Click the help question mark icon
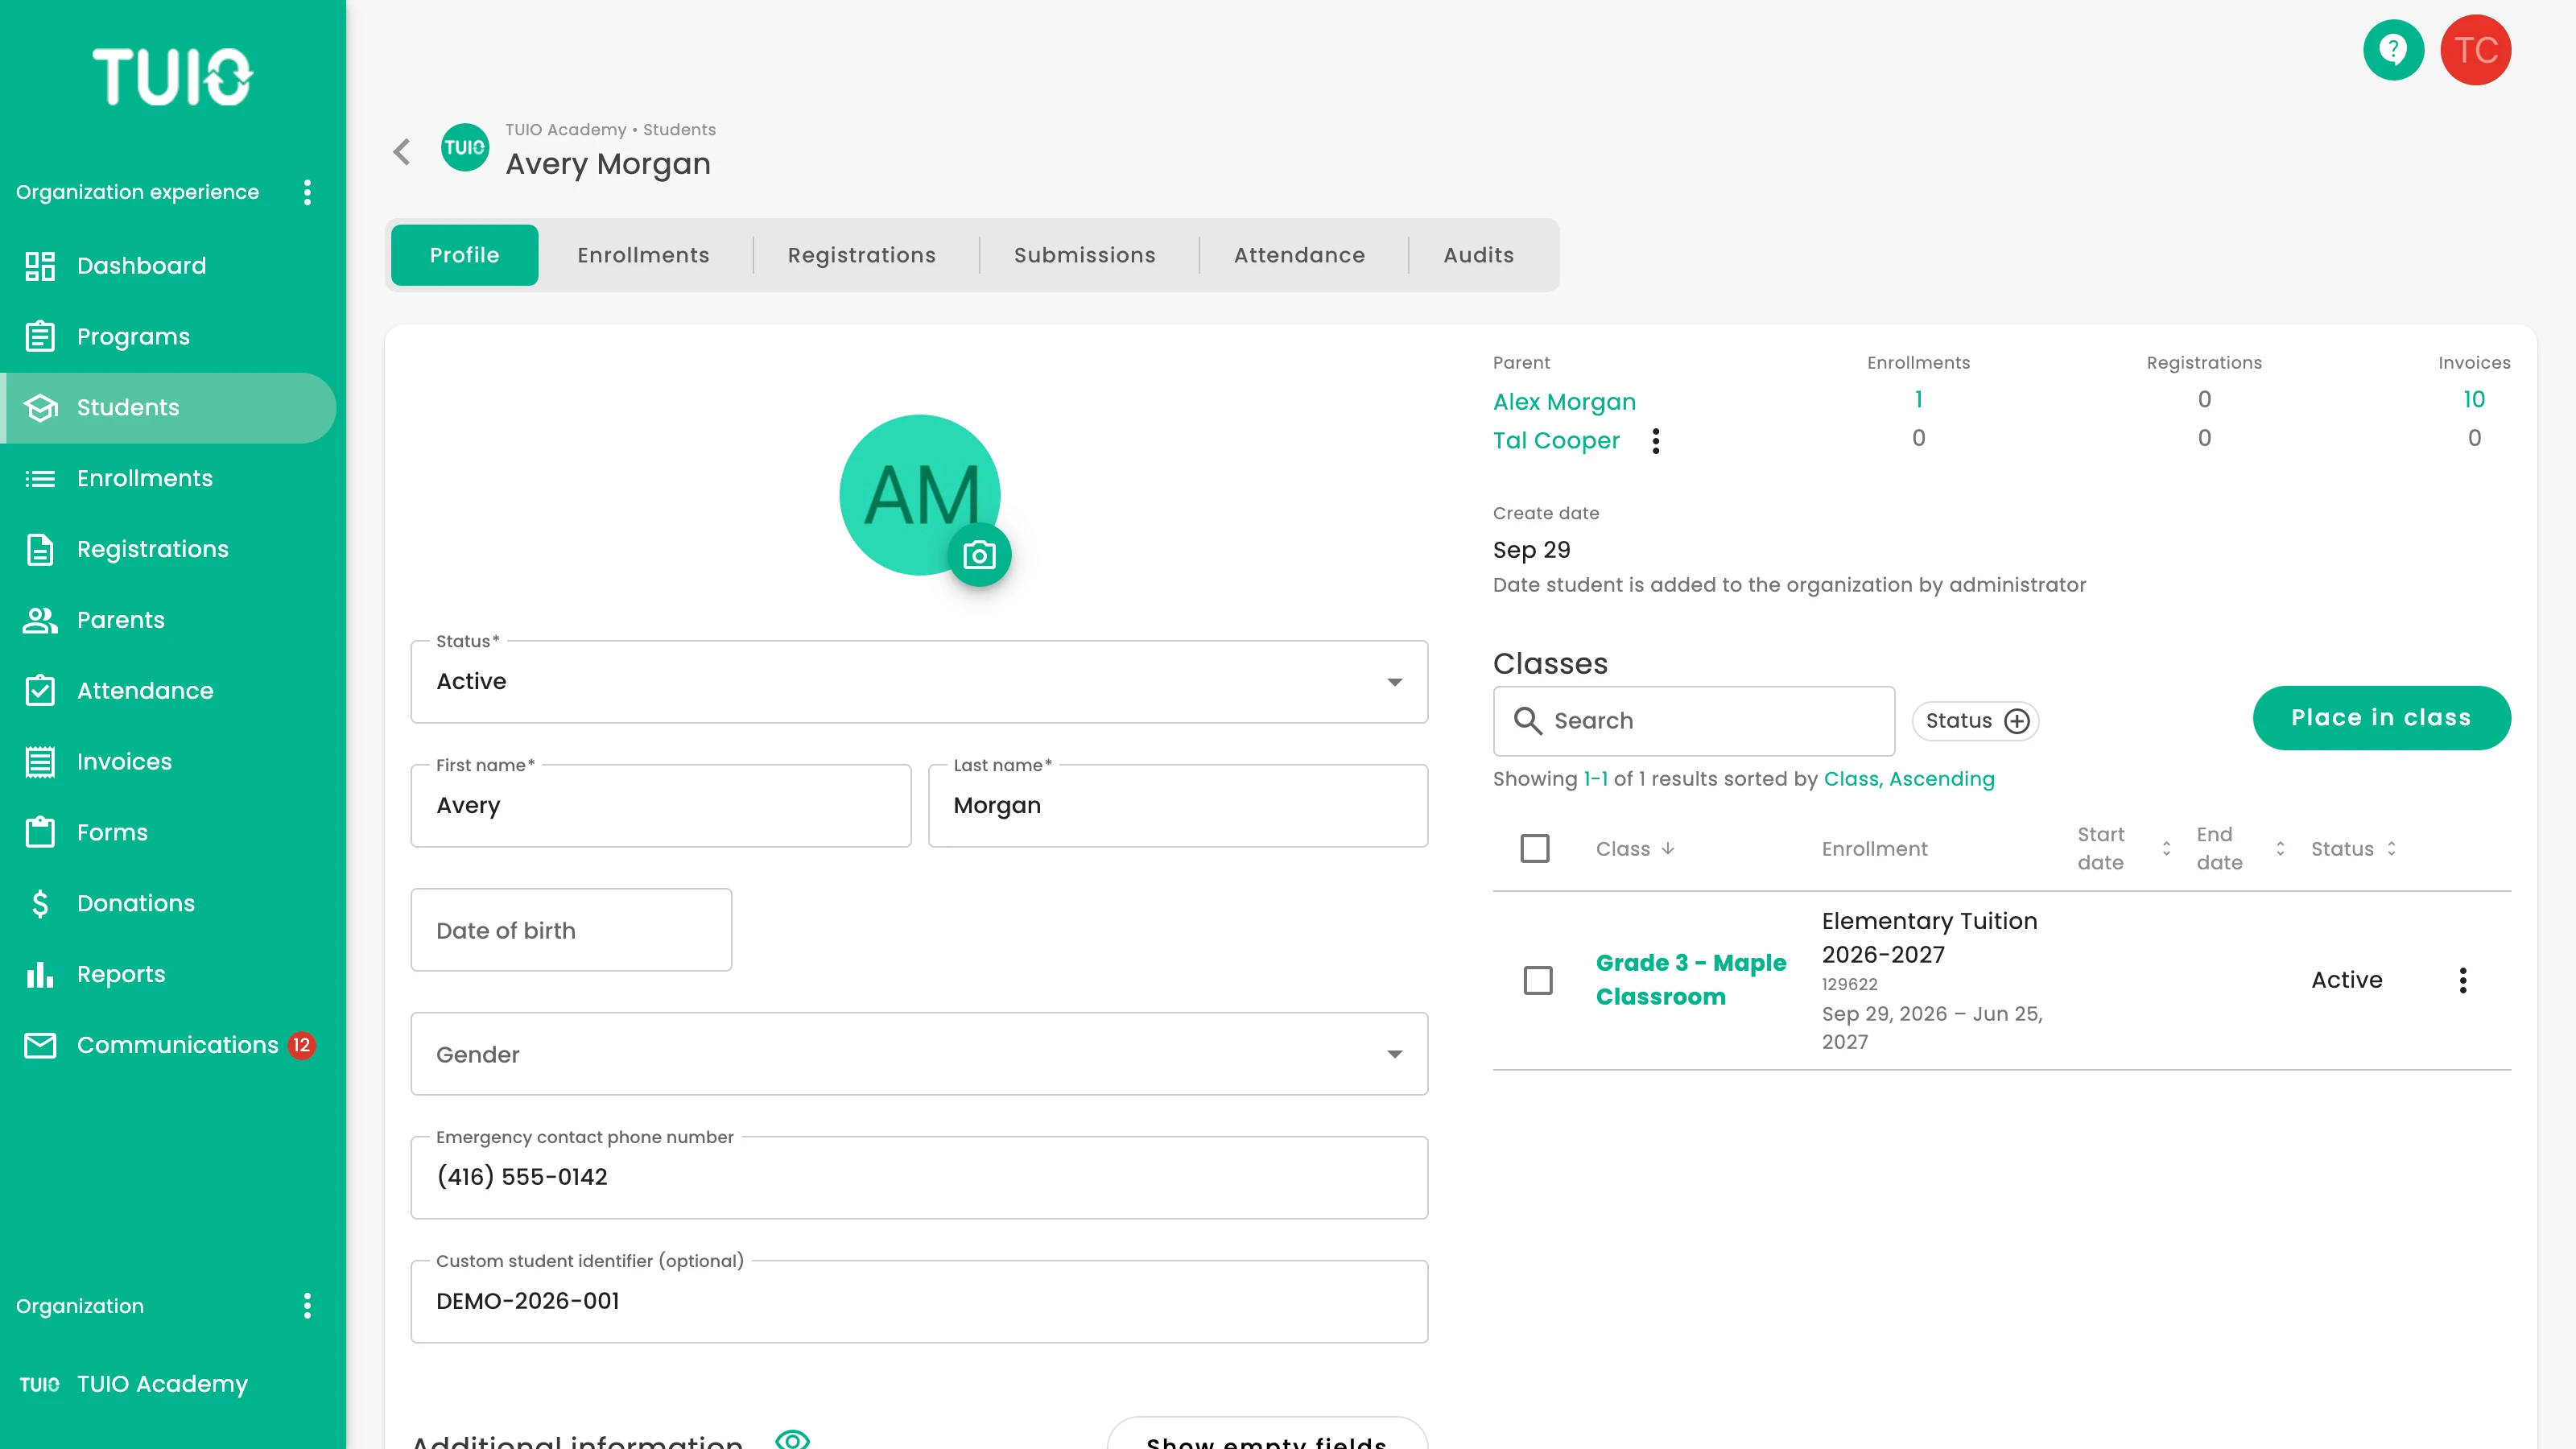Screen dimensions: 2576x1449 coord(2393,50)
